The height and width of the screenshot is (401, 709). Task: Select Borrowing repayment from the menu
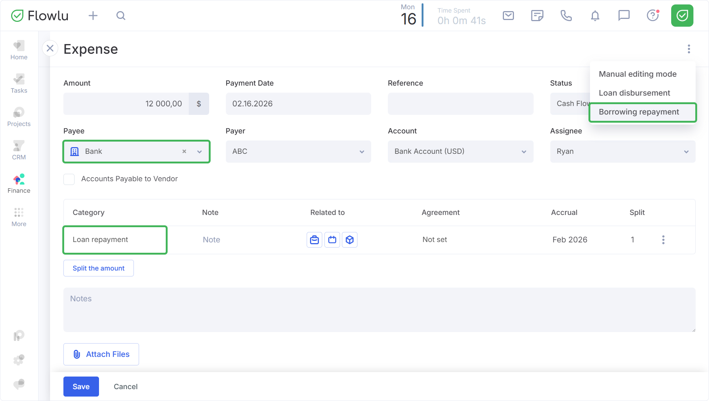639,112
